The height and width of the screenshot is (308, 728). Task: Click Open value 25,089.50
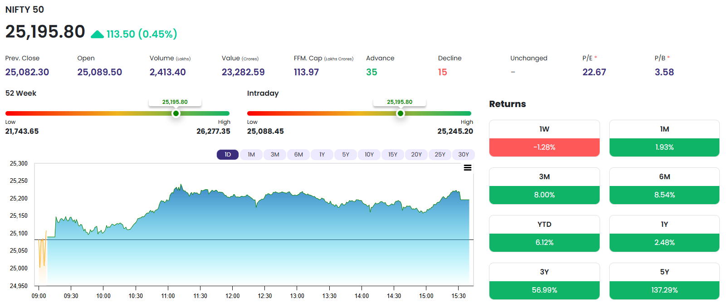(99, 72)
